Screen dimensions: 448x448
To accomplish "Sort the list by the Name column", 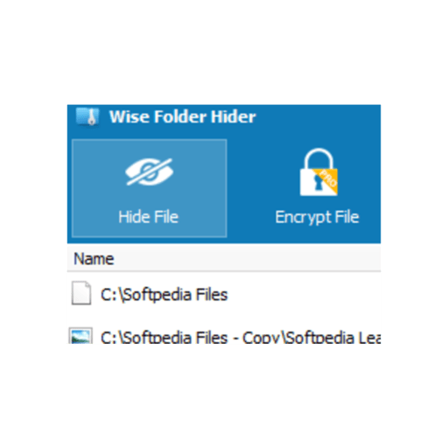I will click(x=94, y=259).
